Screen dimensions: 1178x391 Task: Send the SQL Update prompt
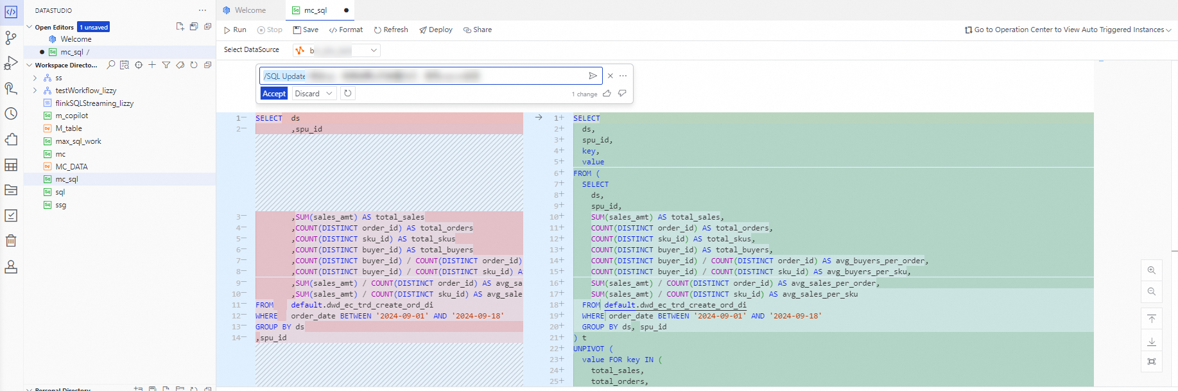pos(593,76)
